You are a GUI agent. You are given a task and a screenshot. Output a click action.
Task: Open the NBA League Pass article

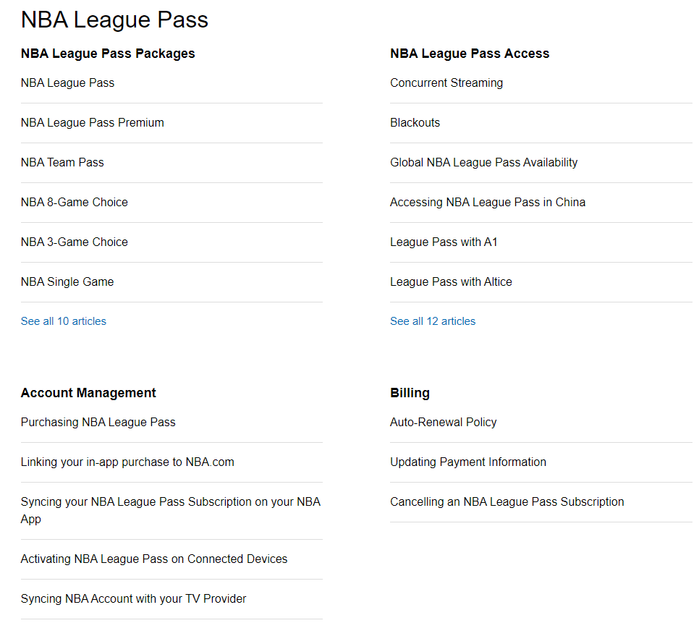coord(67,83)
